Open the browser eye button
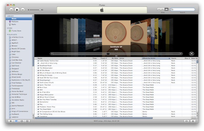 point(187,121)
